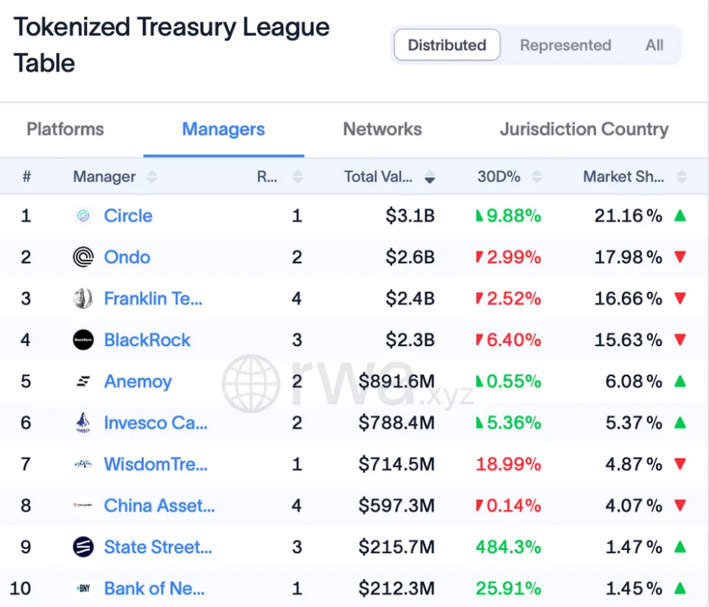This screenshot has height=607, width=709.
Task: Click the Franklin Templeton logo icon
Action: 83,298
